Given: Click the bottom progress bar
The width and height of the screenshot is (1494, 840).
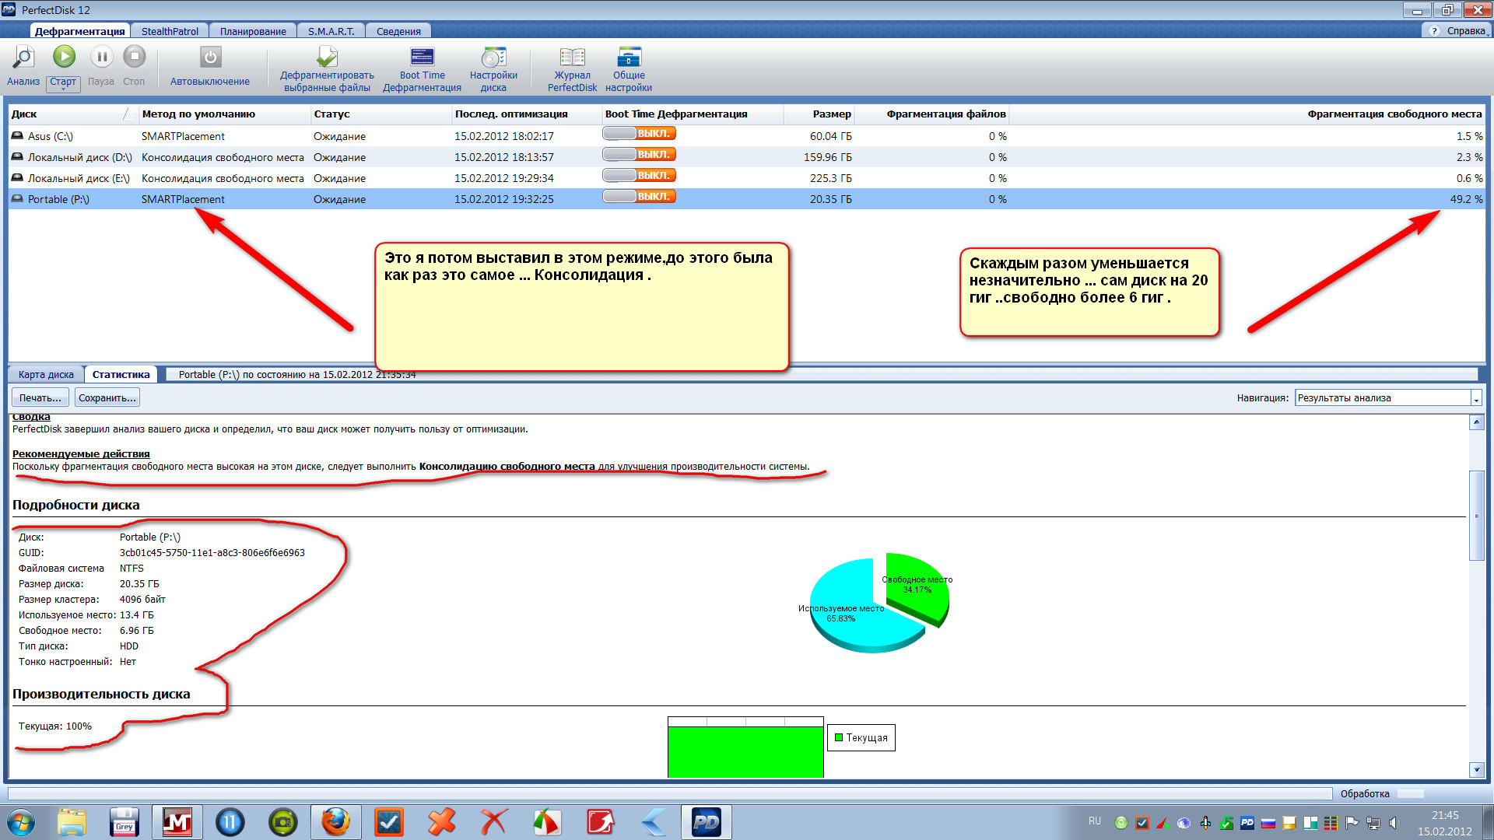Looking at the screenshot, I should click(670, 794).
